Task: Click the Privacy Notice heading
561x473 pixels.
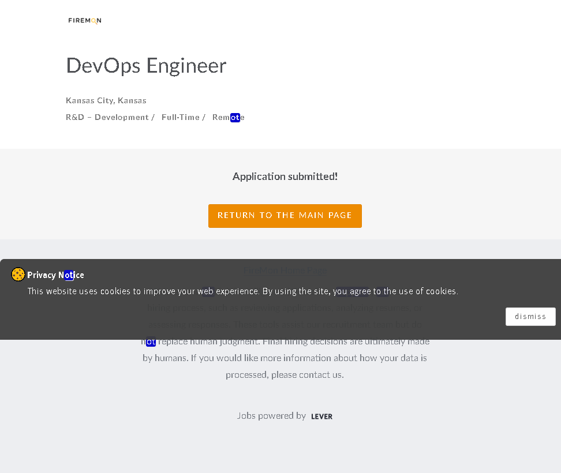Action: pos(55,275)
